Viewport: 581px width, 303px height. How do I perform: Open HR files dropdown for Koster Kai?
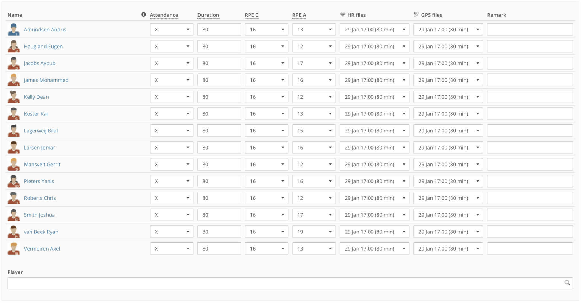tap(374, 114)
